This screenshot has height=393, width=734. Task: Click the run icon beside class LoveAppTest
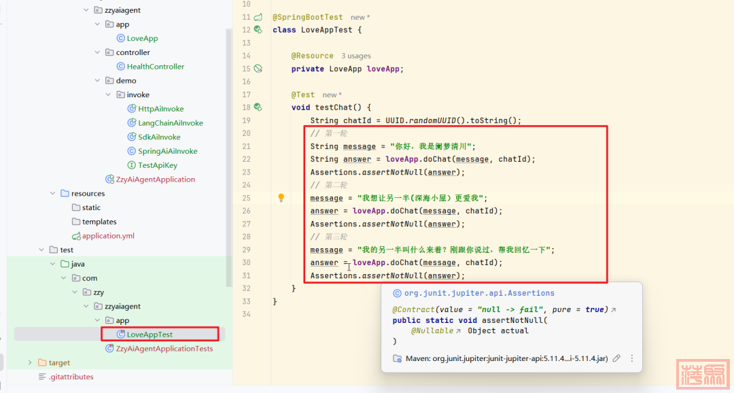258,30
